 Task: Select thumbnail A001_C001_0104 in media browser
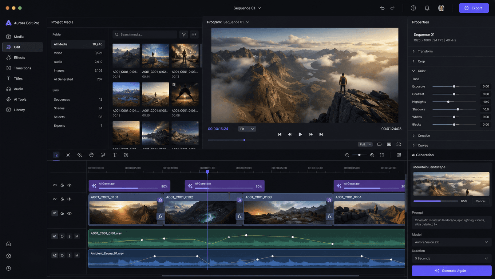coord(126,94)
